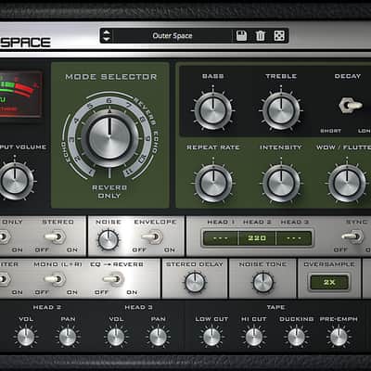Click the Ducking knob
The width and height of the screenshot is (371, 371).
pyautogui.click(x=296, y=337)
